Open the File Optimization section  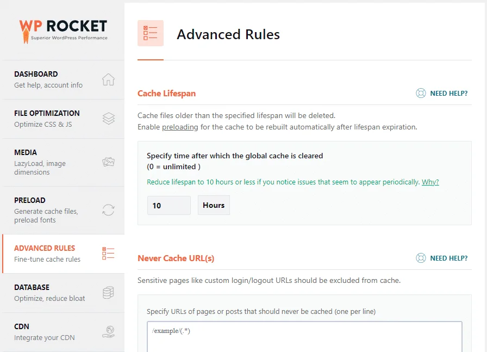tap(49, 119)
